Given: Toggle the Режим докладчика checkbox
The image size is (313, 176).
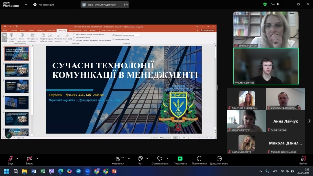Looking at the screenshot, I should [113, 39].
